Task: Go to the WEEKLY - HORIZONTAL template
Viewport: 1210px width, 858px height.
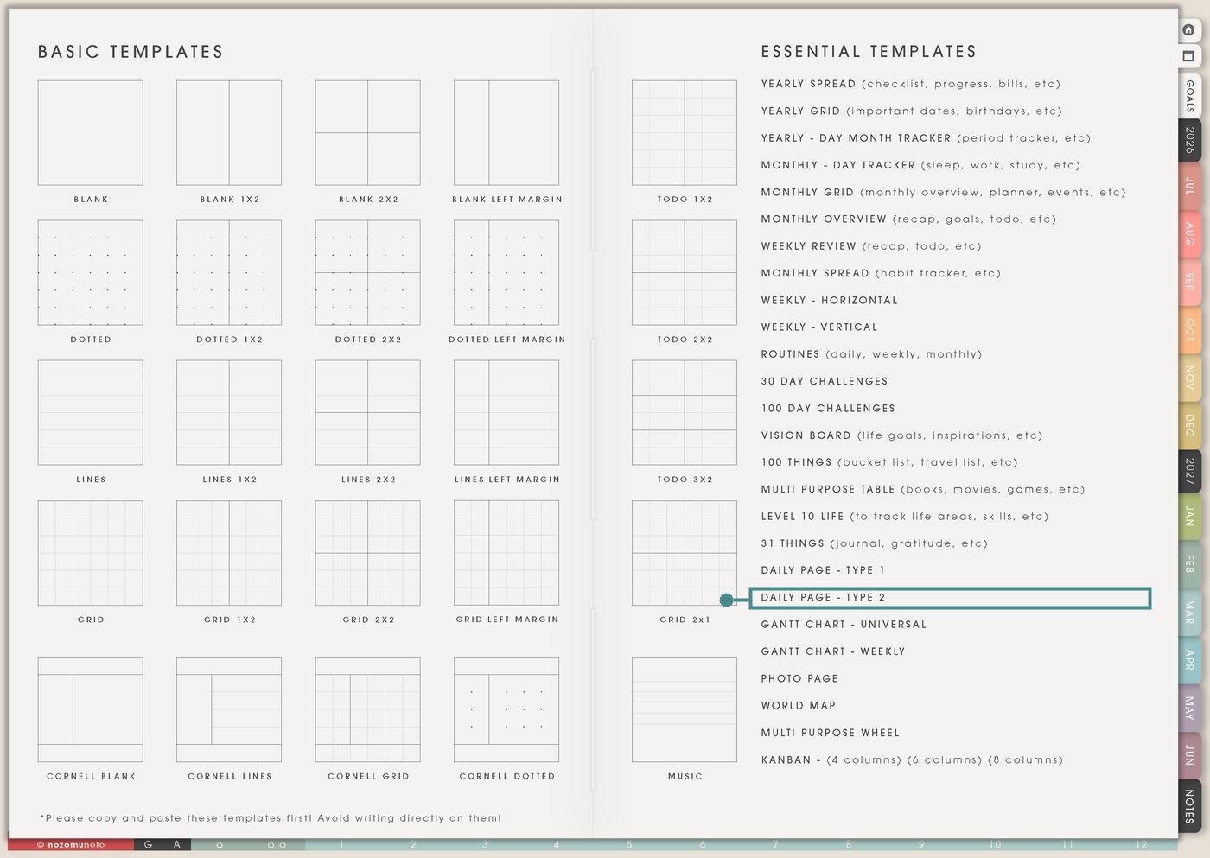Action: pyautogui.click(x=830, y=300)
